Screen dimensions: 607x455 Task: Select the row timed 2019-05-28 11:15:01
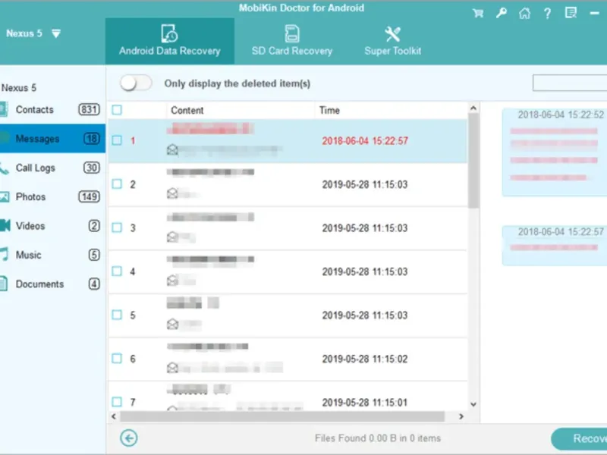pos(288,397)
